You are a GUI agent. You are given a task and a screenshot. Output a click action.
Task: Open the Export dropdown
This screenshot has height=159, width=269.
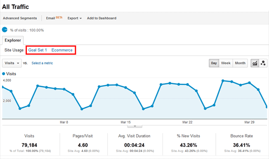click(x=74, y=18)
